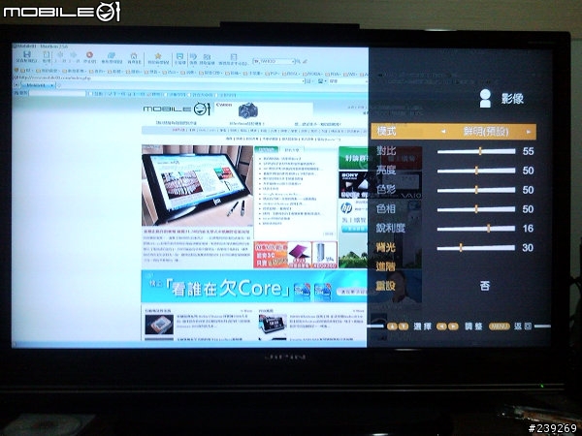582x436 pixels.
Task: Click the 背光 slider track
Action: tap(476, 248)
